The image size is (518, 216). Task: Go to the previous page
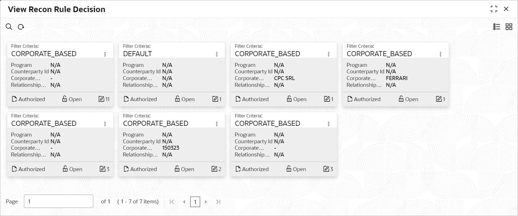184,202
